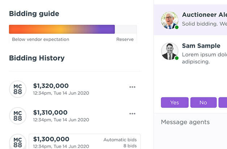
Task: Open Sam Sample's profile photo
Action: pos(170,51)
